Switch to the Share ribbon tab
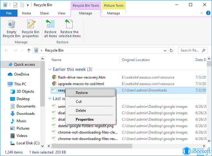This screenshot has width=212, height=156. (44, 13)
